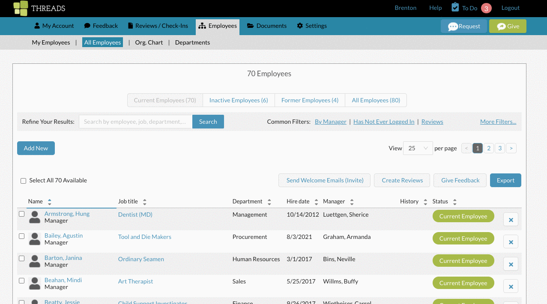Open the Org. Chart submenu

click(149, 42)
